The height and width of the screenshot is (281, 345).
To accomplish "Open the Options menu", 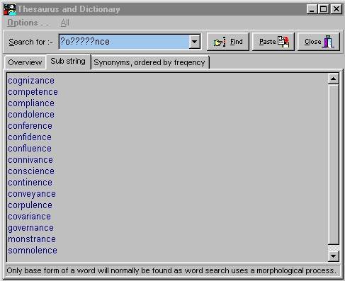I will click(28, 23).
